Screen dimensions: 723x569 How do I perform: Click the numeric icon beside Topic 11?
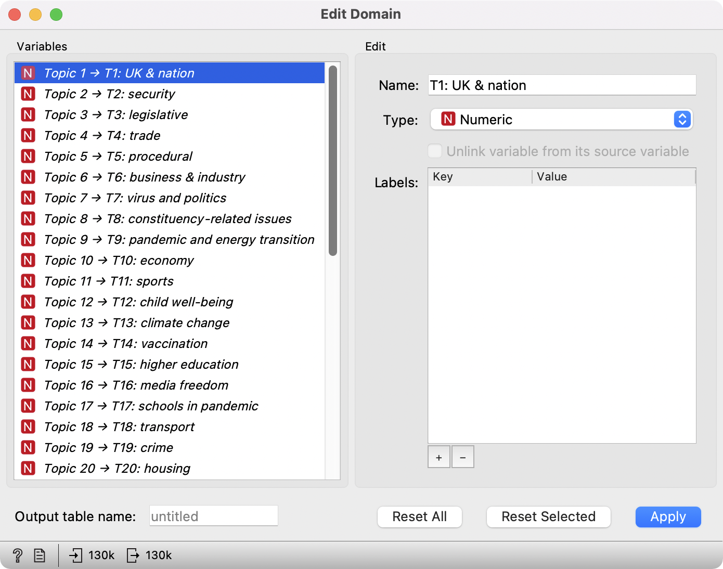coord(28,281)
